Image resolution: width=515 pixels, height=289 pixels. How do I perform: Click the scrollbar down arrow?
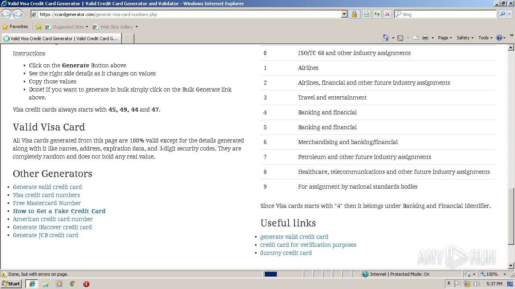coord(511,266)
